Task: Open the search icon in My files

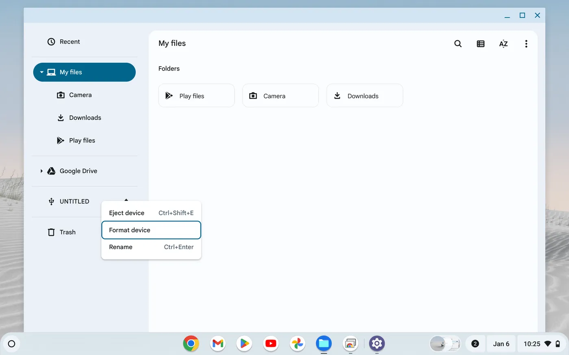Action: point(458,44)
